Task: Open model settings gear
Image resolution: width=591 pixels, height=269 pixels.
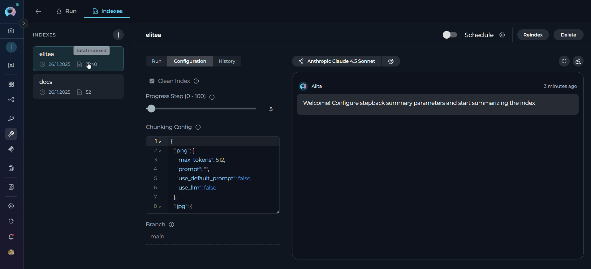Action: [391, 61]
